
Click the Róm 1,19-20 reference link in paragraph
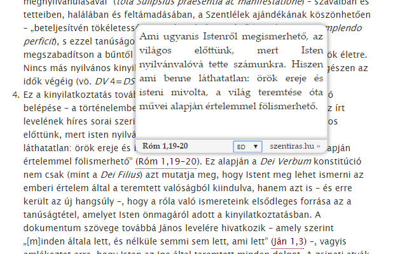coord(166,162)
